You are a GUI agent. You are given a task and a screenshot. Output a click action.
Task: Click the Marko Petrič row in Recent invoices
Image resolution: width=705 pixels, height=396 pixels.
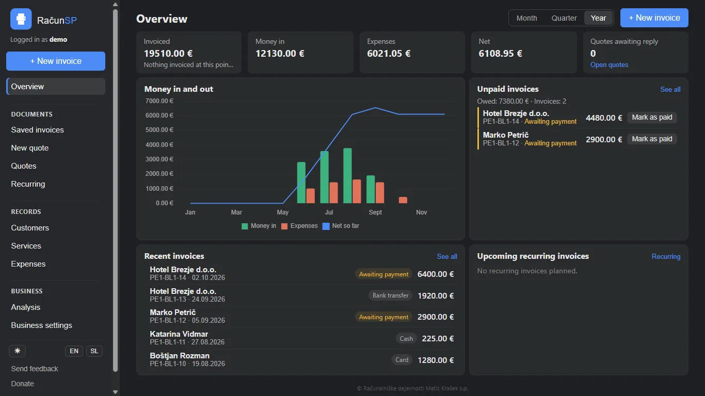point(301,317)
